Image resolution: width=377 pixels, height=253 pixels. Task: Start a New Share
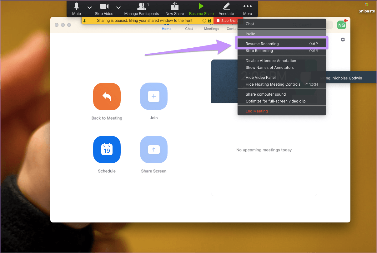click(x=174, y=9)
